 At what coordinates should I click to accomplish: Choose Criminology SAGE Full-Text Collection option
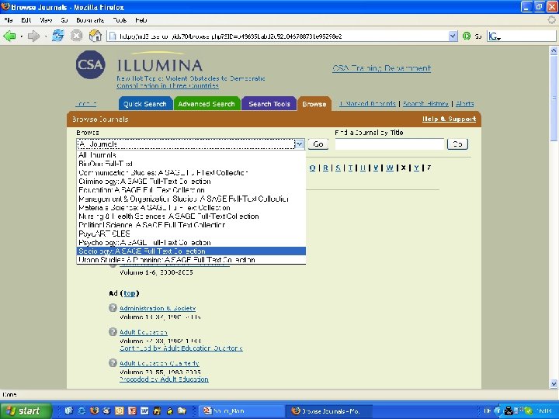(x=191, y=181)
